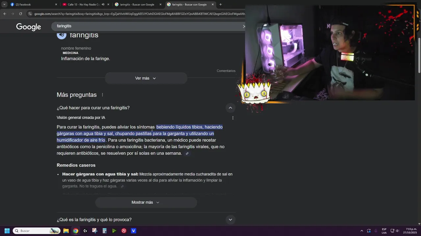Open a new browser tab

tap(220, 5)
